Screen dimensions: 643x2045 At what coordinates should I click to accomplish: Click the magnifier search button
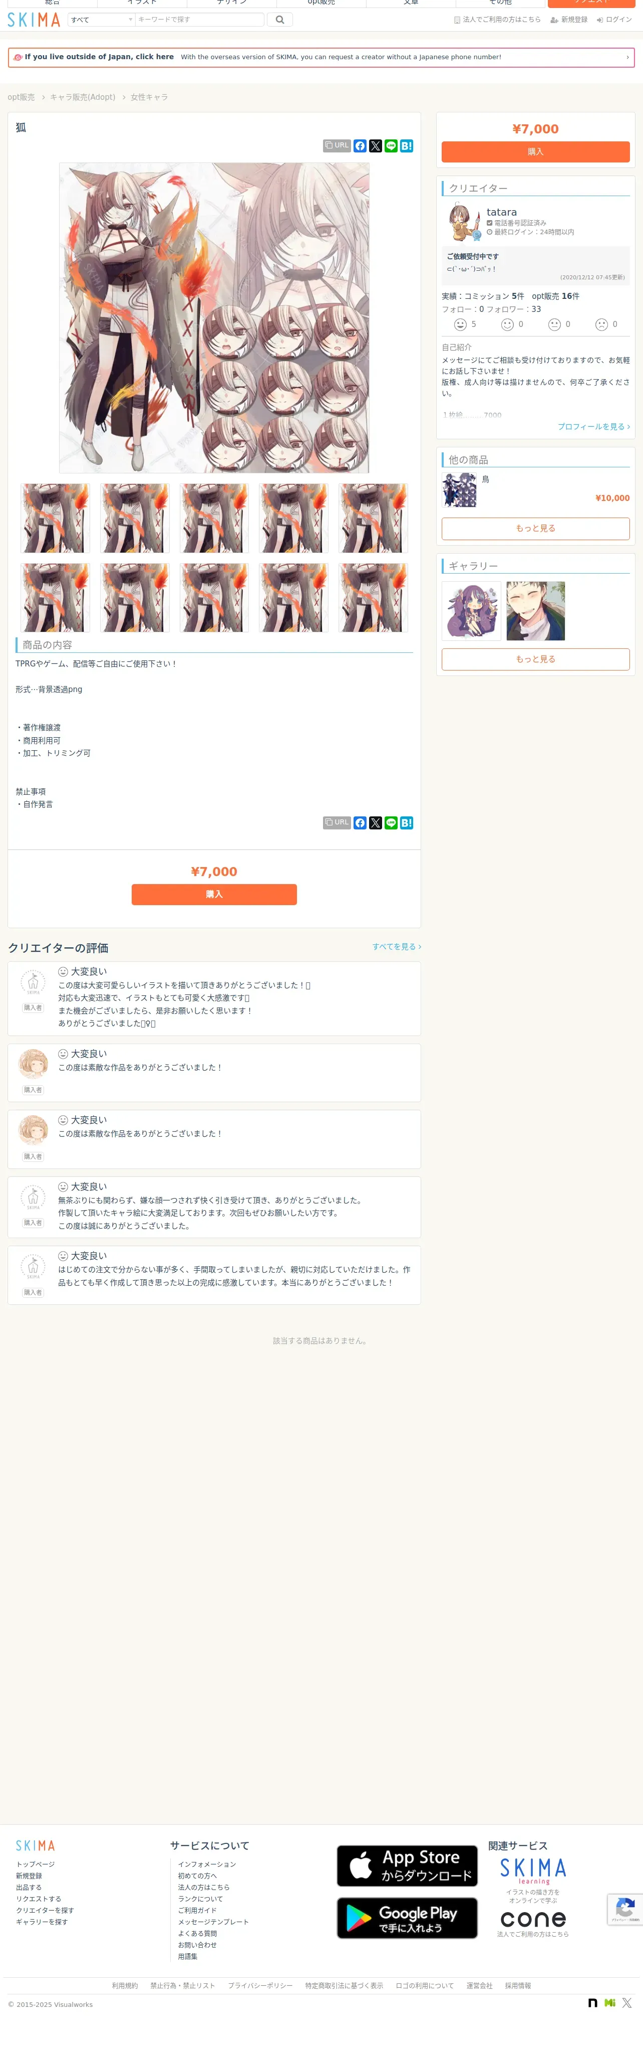280,20
